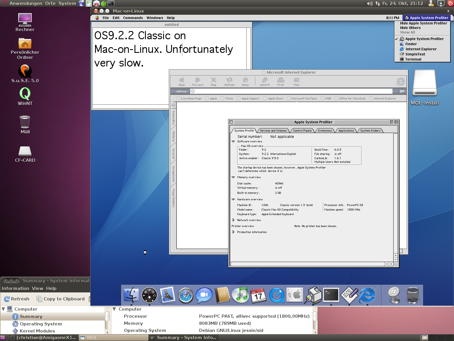
Task: Open the dock Trash icon
Action: tap(412, 295)
